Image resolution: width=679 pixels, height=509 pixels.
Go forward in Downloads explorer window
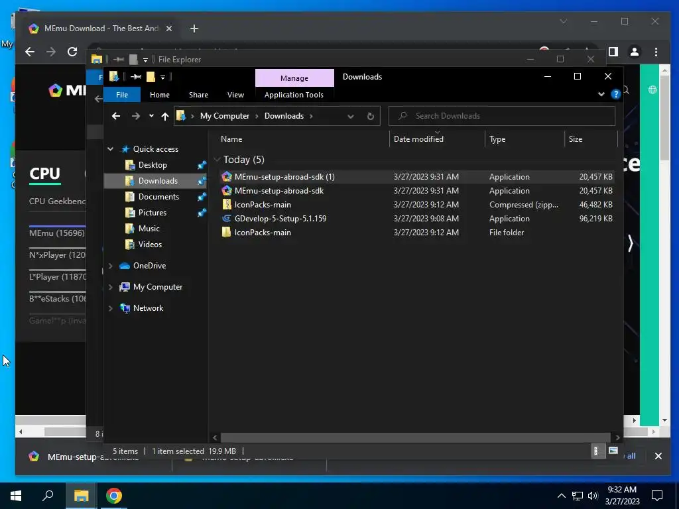pos(135,116)
